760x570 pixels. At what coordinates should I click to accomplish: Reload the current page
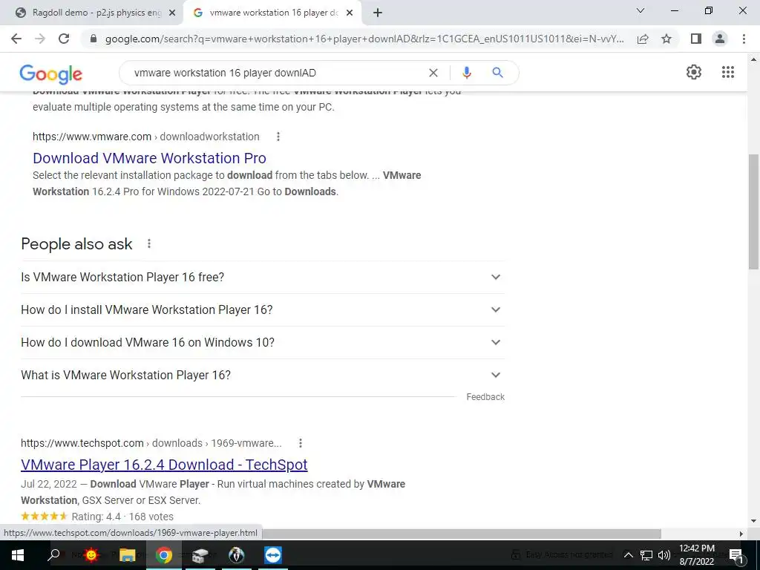pos(64,39)
